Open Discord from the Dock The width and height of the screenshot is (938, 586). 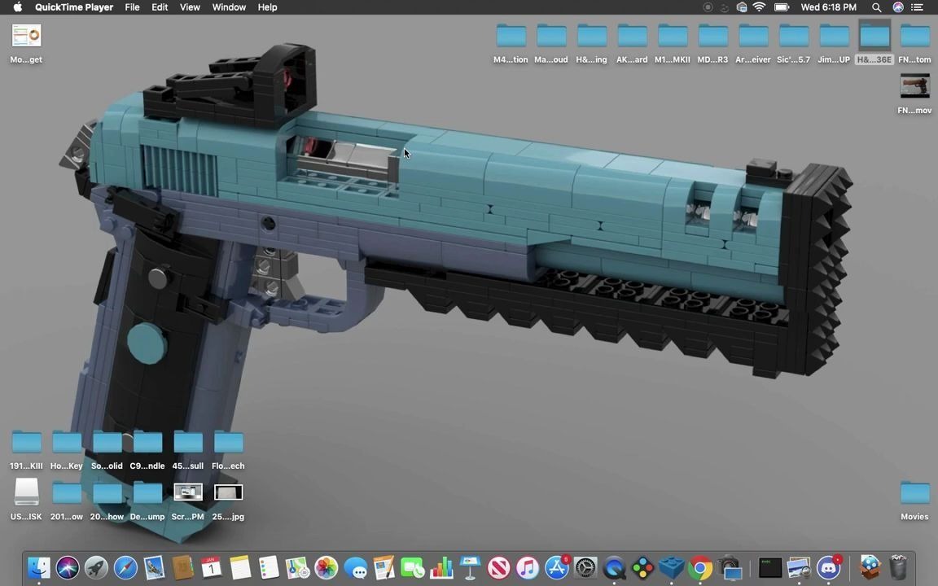828,567
